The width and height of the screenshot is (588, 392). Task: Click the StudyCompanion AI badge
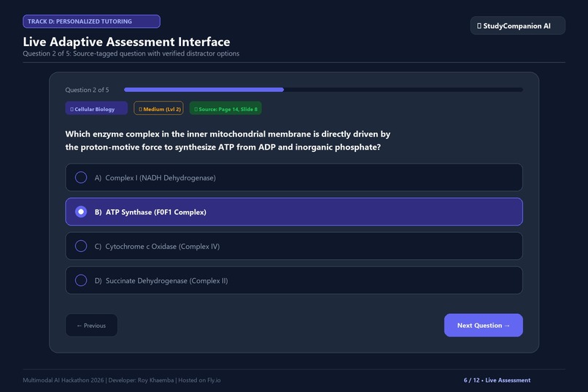click(517, 26)
